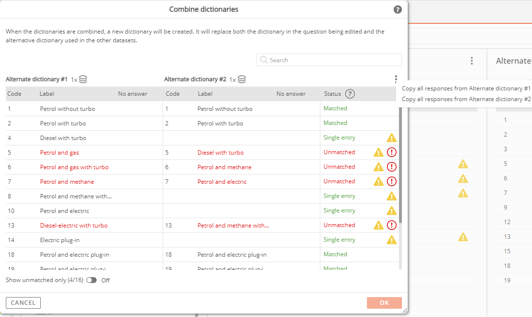532x317 pixels.
Task: Click dictionary #1 'No answer' column header
Action: click(133, 94)
